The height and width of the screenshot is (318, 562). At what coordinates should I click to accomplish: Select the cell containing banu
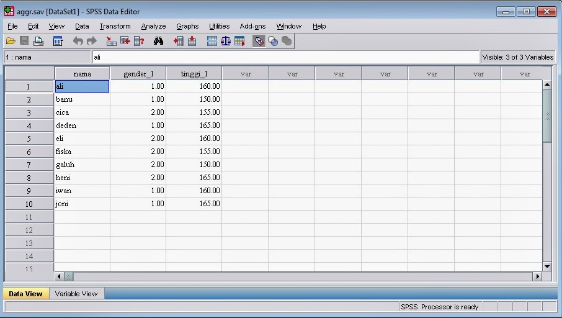pyautogui.click(x=82, y=99)
